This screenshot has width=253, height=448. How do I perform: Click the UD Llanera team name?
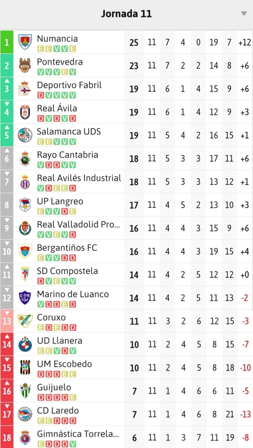coord(60,341)
